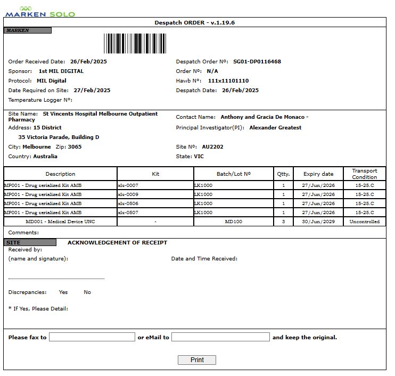
Task: Click the Expiry date column header
Action: click(318, 174)
